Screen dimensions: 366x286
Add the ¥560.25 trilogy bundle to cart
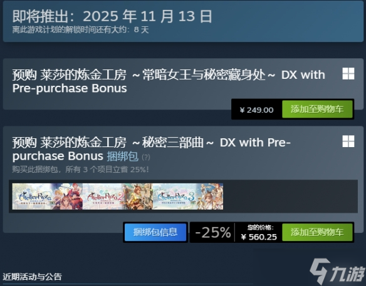(x=317, y=232)
